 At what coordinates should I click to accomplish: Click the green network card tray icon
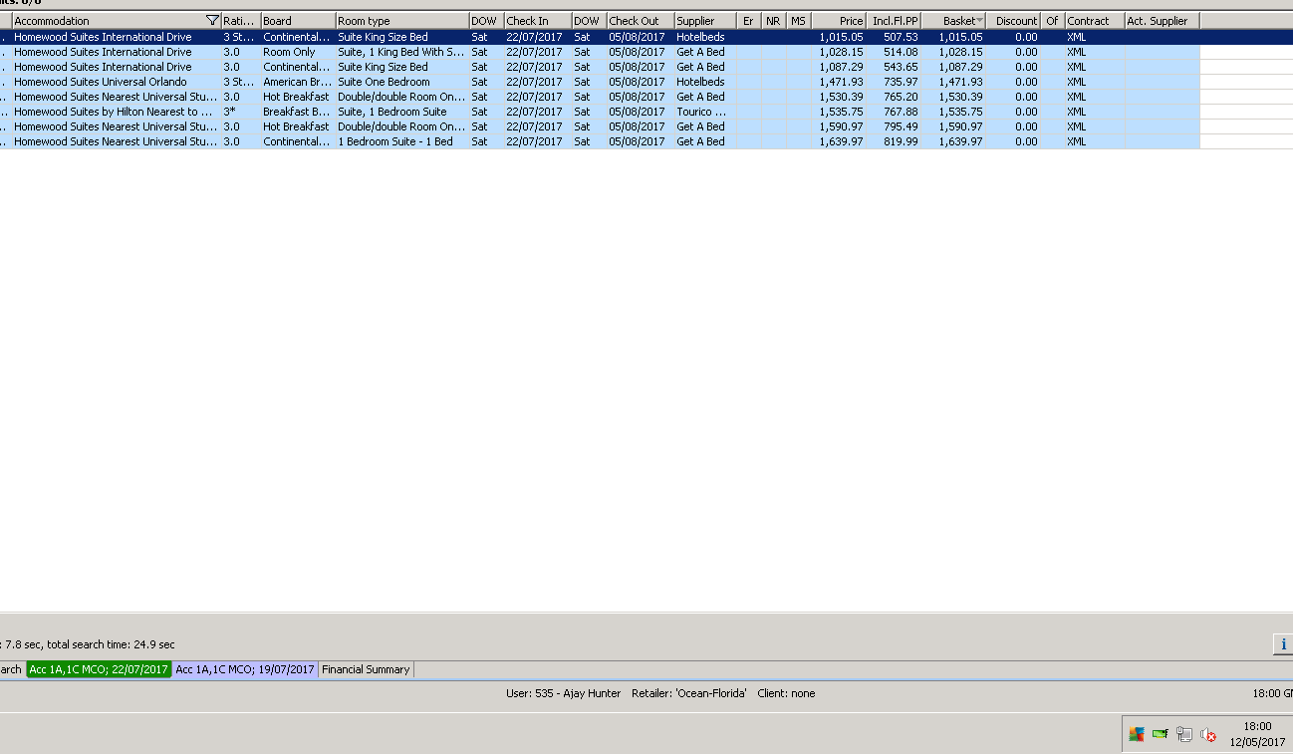click(x=1161, y=735)
